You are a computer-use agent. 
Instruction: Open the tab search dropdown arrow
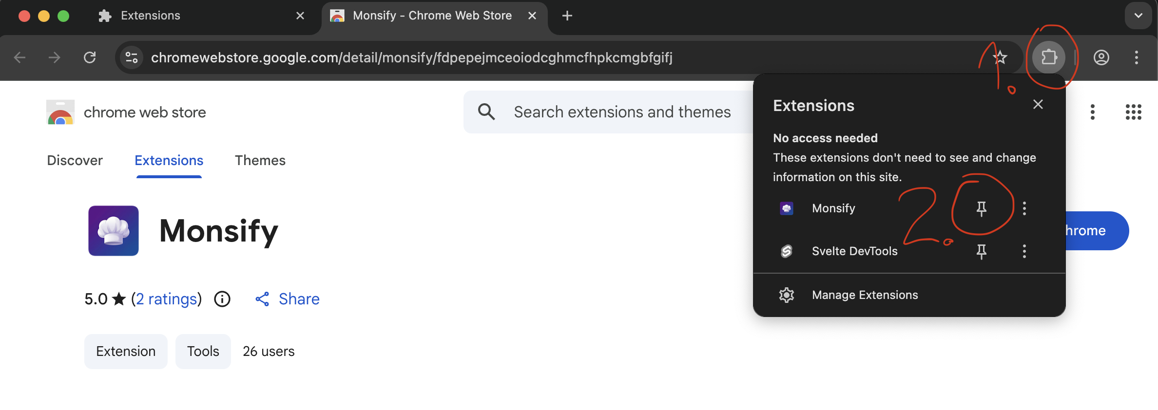pyautogui.click(x=1139, y=16)
